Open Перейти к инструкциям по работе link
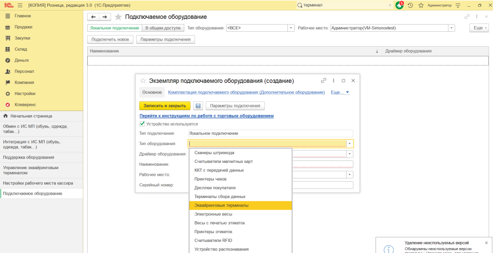The width and height of the screenshot is (493, 253). point(207,116)
